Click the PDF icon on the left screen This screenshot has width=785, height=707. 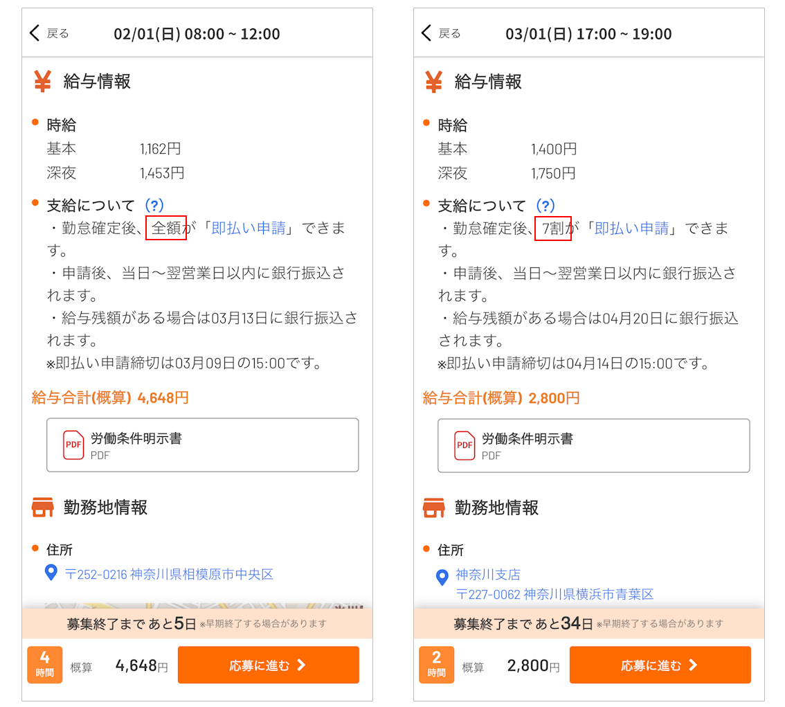pyautogui.click(x=73, y=445)
